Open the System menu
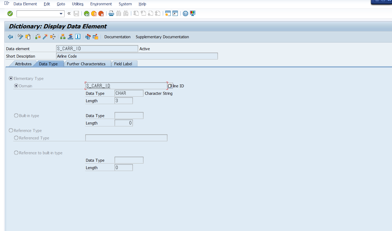 click(x=125, y=4)
